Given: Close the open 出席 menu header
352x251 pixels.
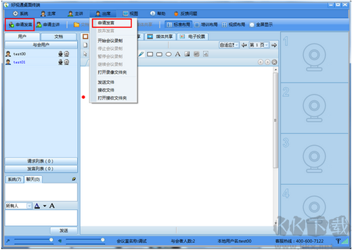Looking at the screenshot, I should [x=103, y=14].
